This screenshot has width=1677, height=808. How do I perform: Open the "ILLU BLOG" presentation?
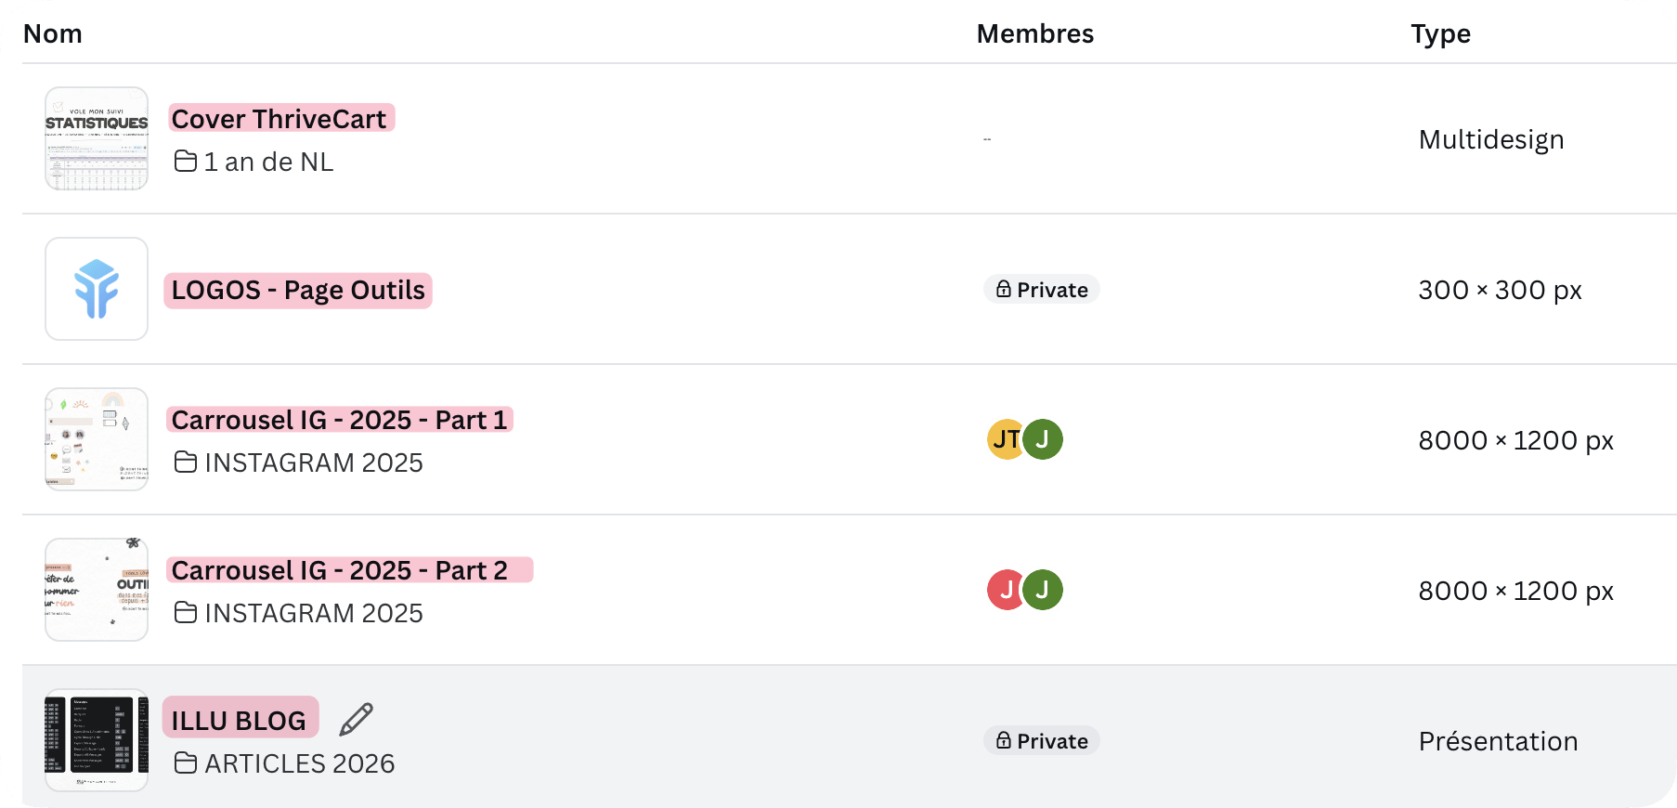(240, 718)
